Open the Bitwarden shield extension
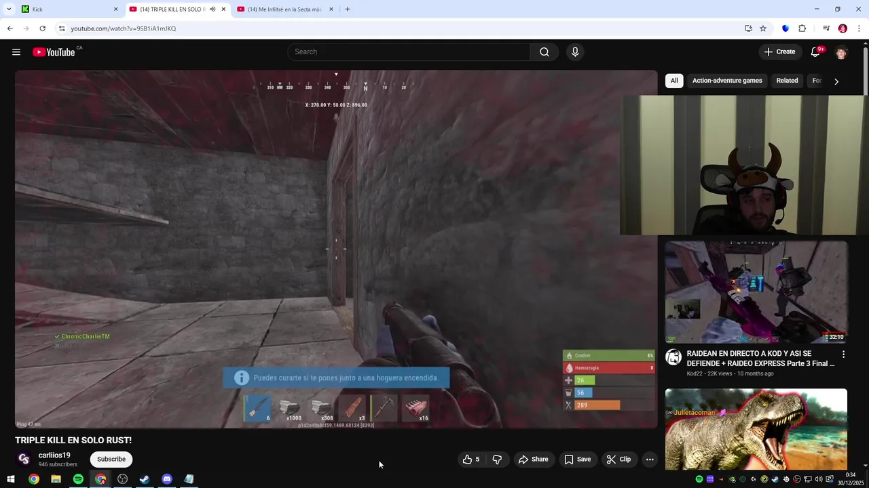This screenshot has width=869, height=488. click(785, 28)
